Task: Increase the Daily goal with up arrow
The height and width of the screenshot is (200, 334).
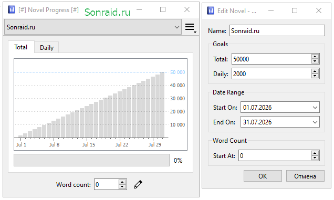Action: coord(315,71)
